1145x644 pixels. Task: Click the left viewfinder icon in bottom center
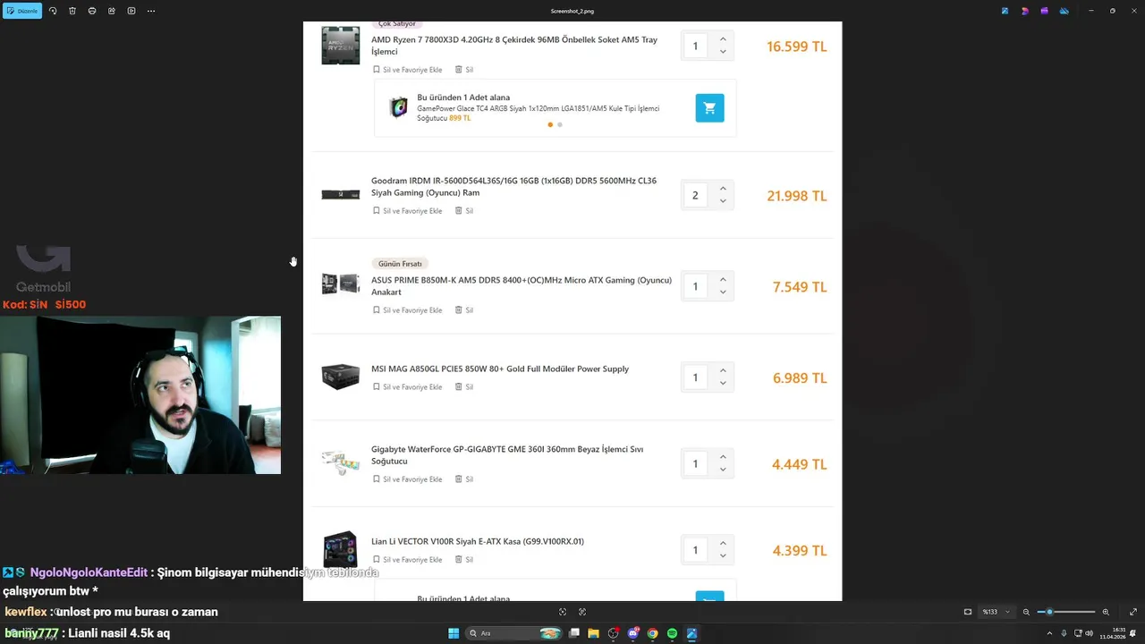pos(563,612)
